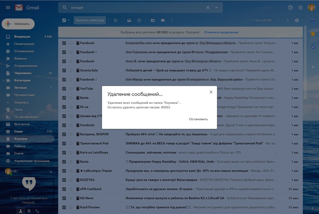Go to the older messages page arrow
This screenshot has height=214, width=319.
pyautogui.click(x=288, y=20)
